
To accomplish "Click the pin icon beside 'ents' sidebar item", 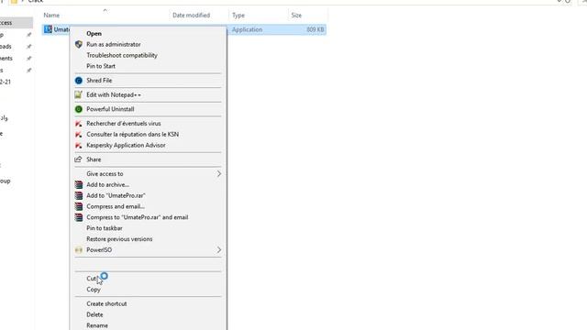I will (28, 59).
